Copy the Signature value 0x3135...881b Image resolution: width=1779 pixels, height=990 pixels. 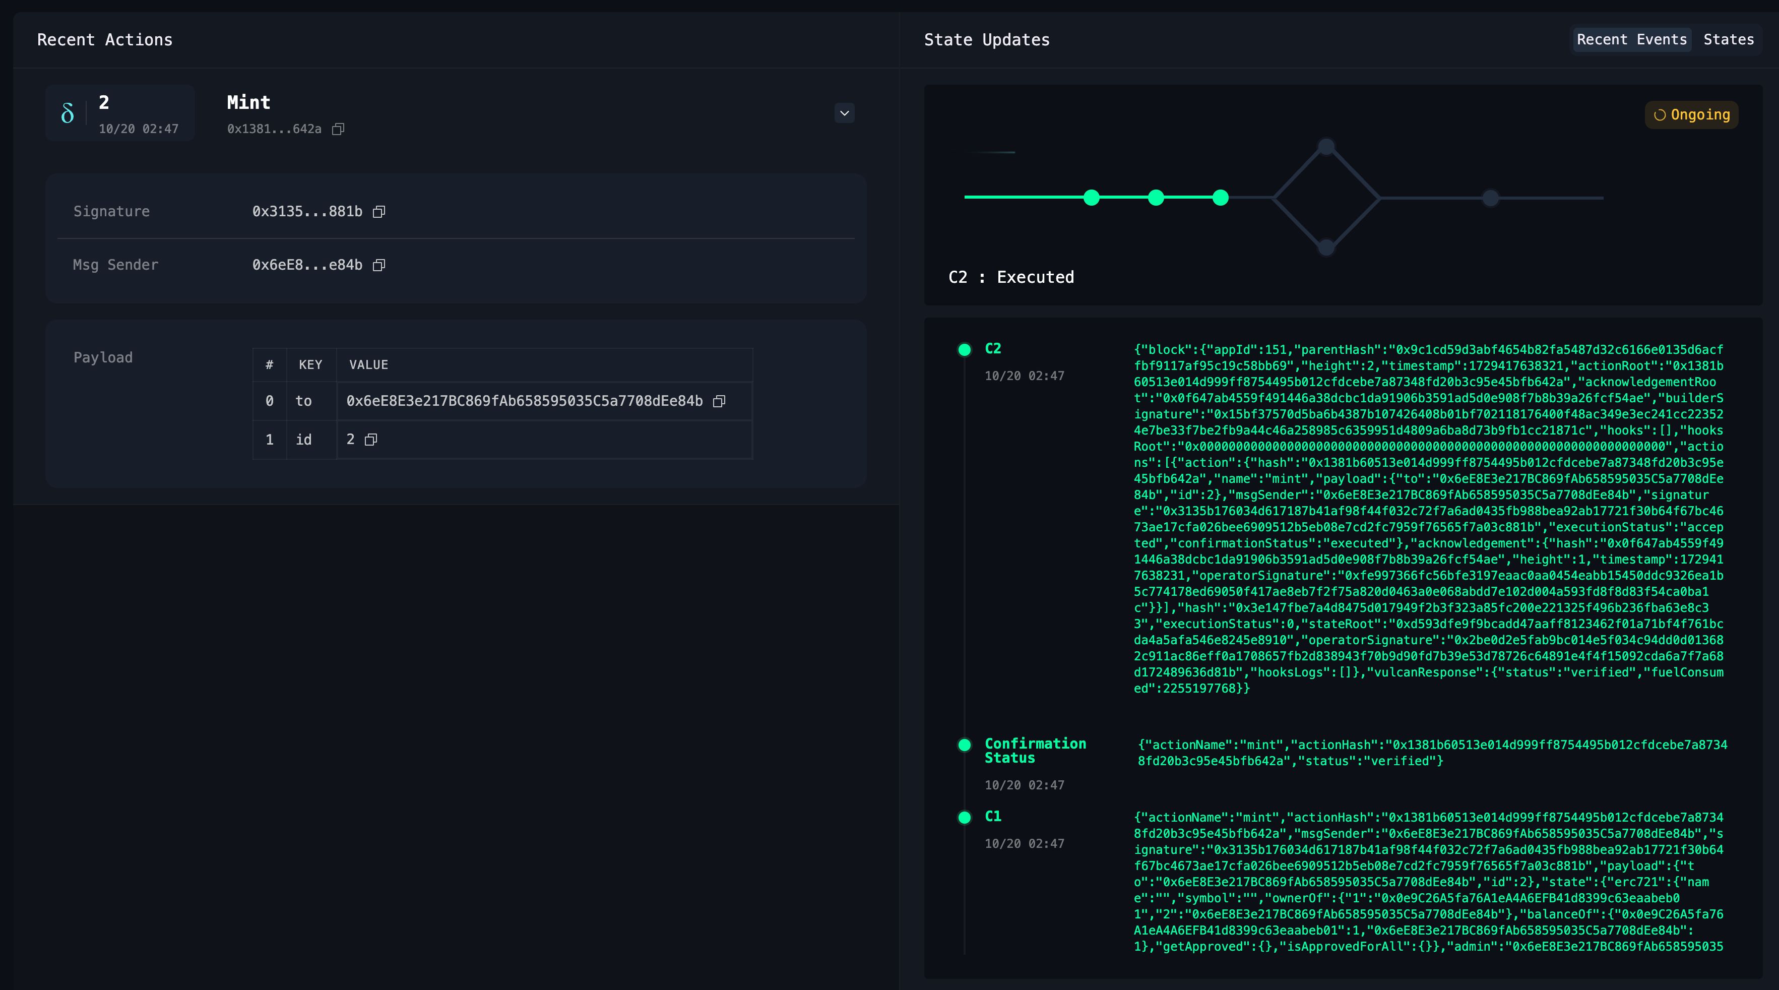(x=378, y=211)
